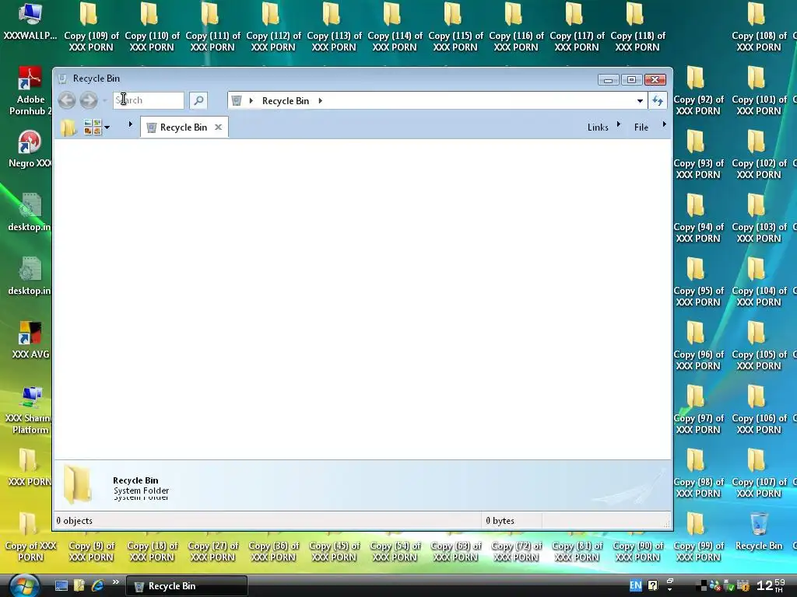Select the red circular shortcut icon on desktop
Viewport: 797px width, 597px height.
click(30, 149)
